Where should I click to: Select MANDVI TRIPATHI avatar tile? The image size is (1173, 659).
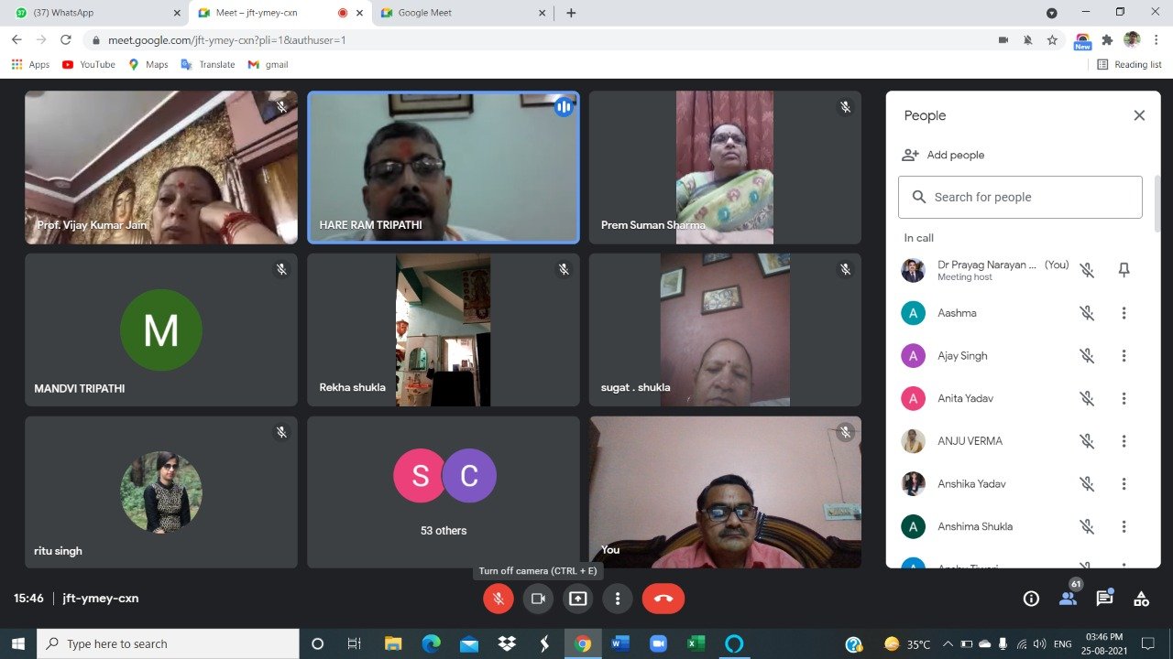[x=161, y=329]
